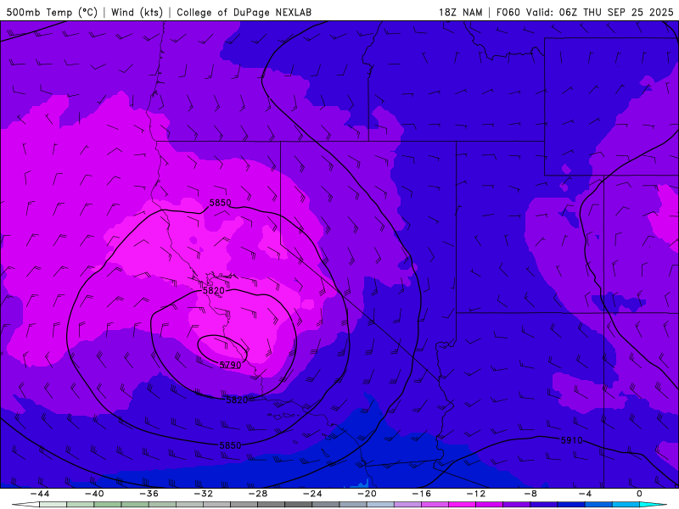Click the "500mb Temp (°C)" title text
The height and width of the screenshot is (509, 679).
52,13
